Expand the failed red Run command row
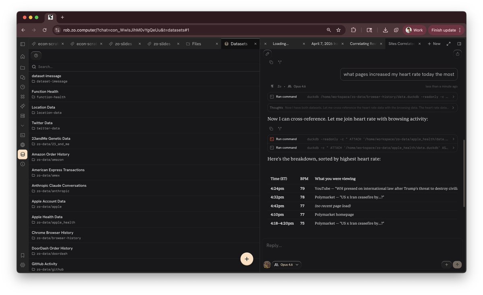This screenshot has width=483, height=295. 362,139
